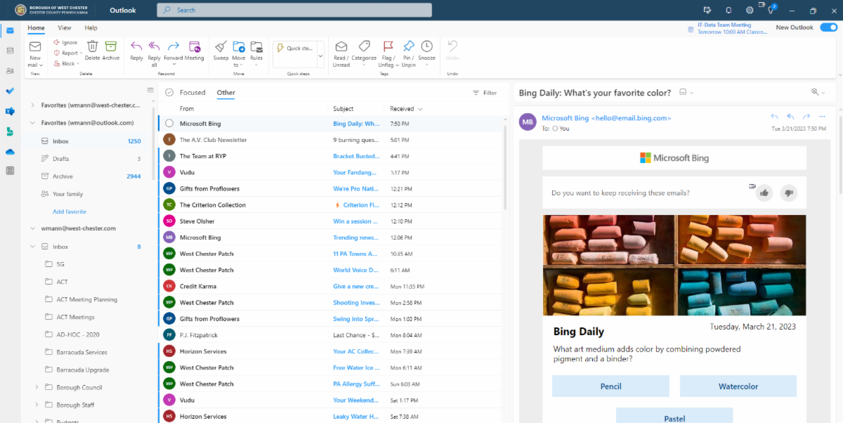Click thumbs up on Bing email

(764, 193)
